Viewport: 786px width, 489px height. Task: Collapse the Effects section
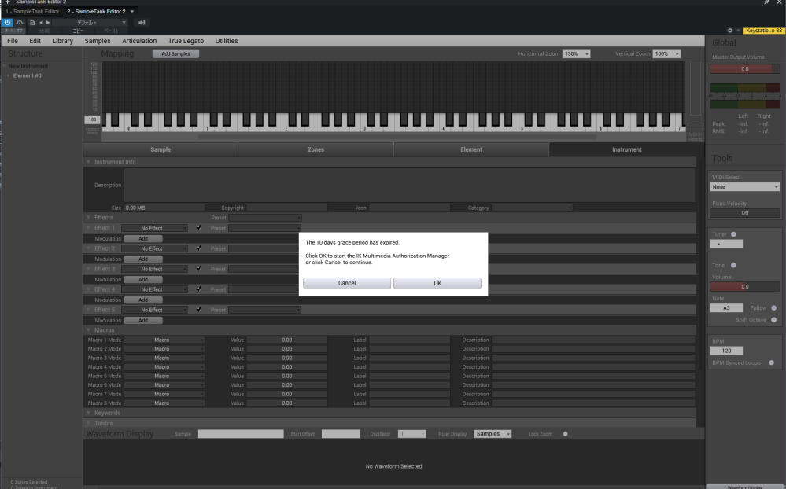pyautogui.click(x=88, y=218)
